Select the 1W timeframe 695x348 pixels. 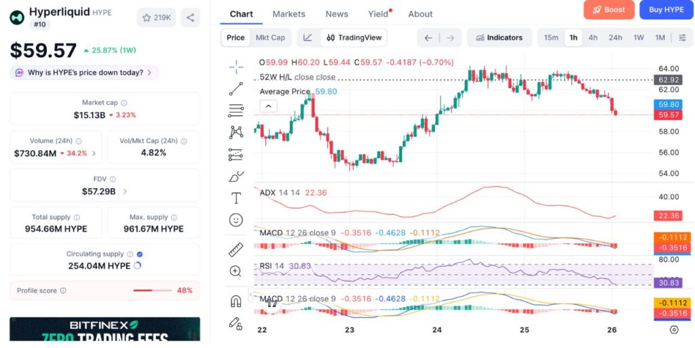coord(639,37)
